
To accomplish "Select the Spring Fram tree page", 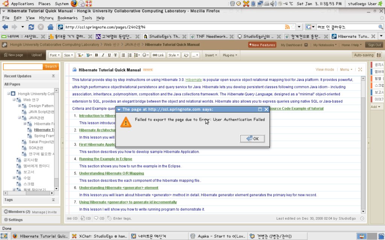I will [44, 136].
